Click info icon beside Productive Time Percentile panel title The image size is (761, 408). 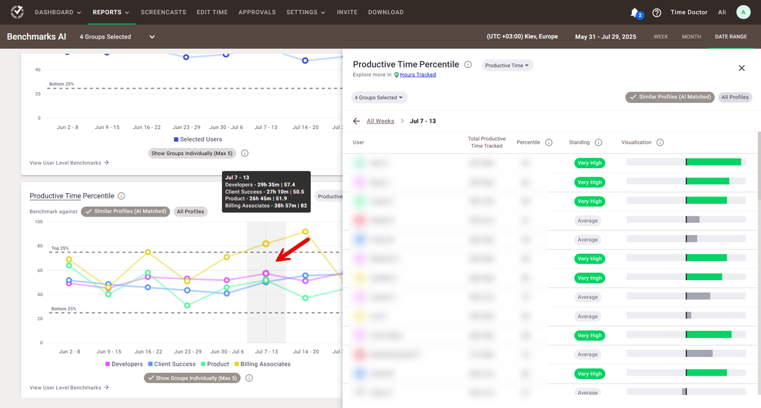[x=468, y=65]
